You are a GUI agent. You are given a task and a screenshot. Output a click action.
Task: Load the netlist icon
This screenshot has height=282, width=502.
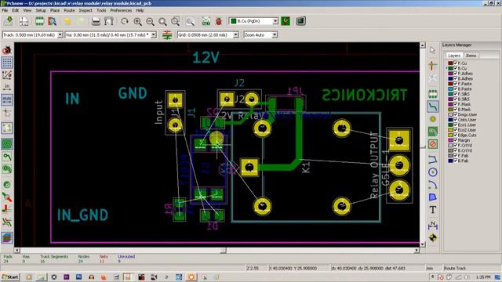(x=206, y=21)
